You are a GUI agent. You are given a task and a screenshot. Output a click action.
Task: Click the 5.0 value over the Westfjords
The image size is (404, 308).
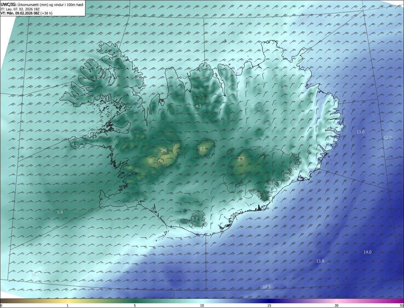pos(96,78)
